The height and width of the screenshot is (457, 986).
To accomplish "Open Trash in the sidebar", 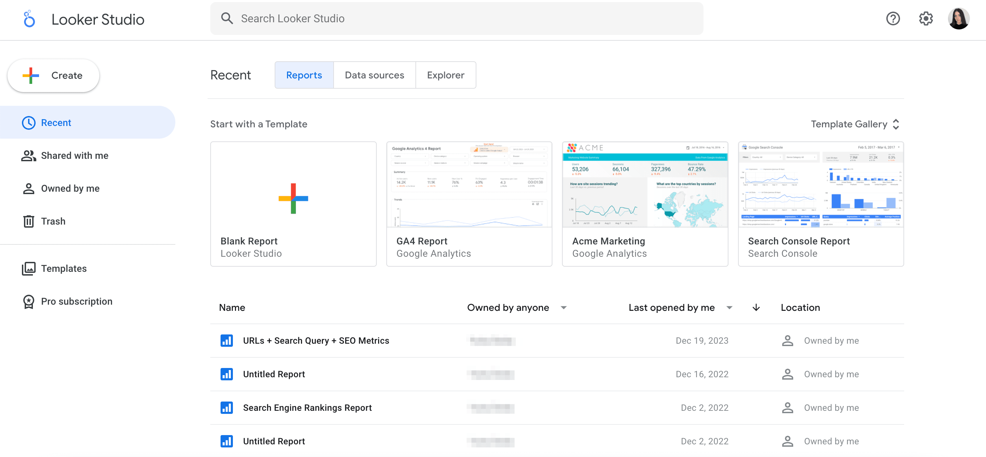I will point(87,221).
